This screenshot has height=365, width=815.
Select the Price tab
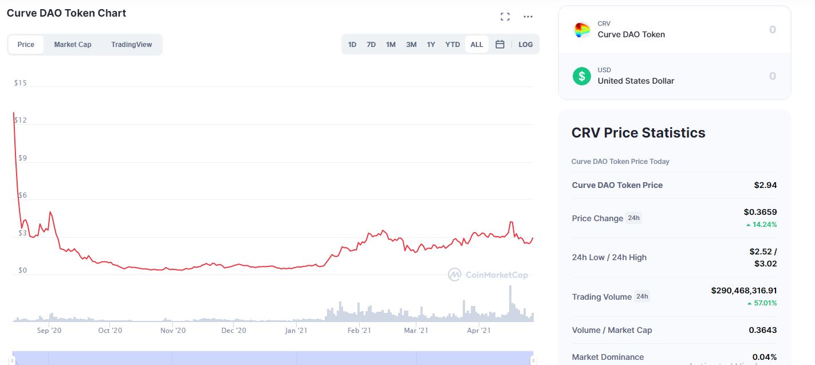click(x=26, y=45)
